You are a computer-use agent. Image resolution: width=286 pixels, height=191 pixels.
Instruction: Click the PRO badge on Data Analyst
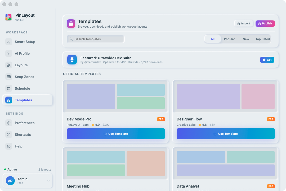[271, 186]
